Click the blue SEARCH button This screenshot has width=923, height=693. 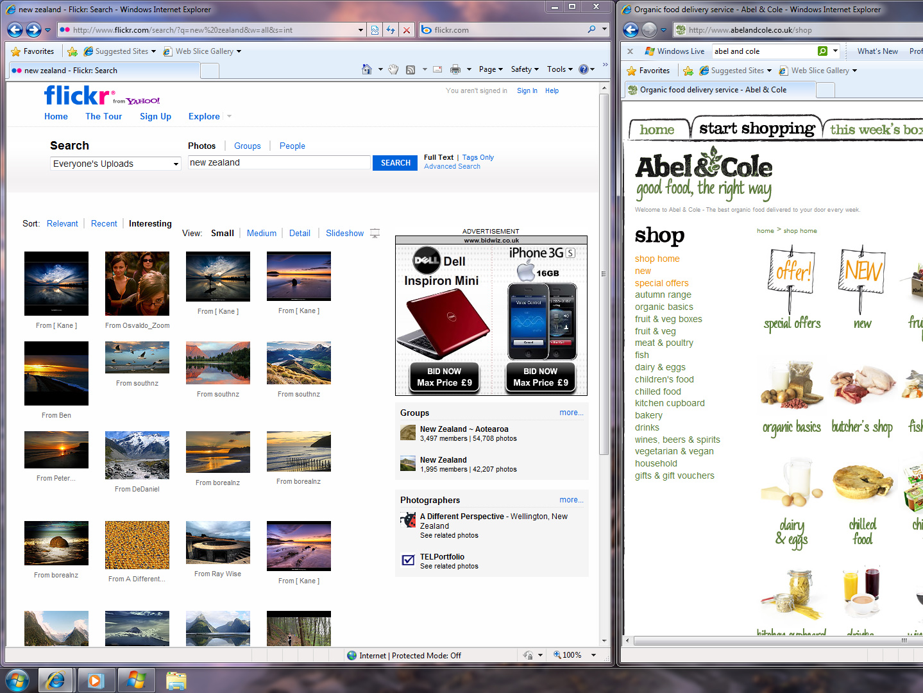click(396, 163)
